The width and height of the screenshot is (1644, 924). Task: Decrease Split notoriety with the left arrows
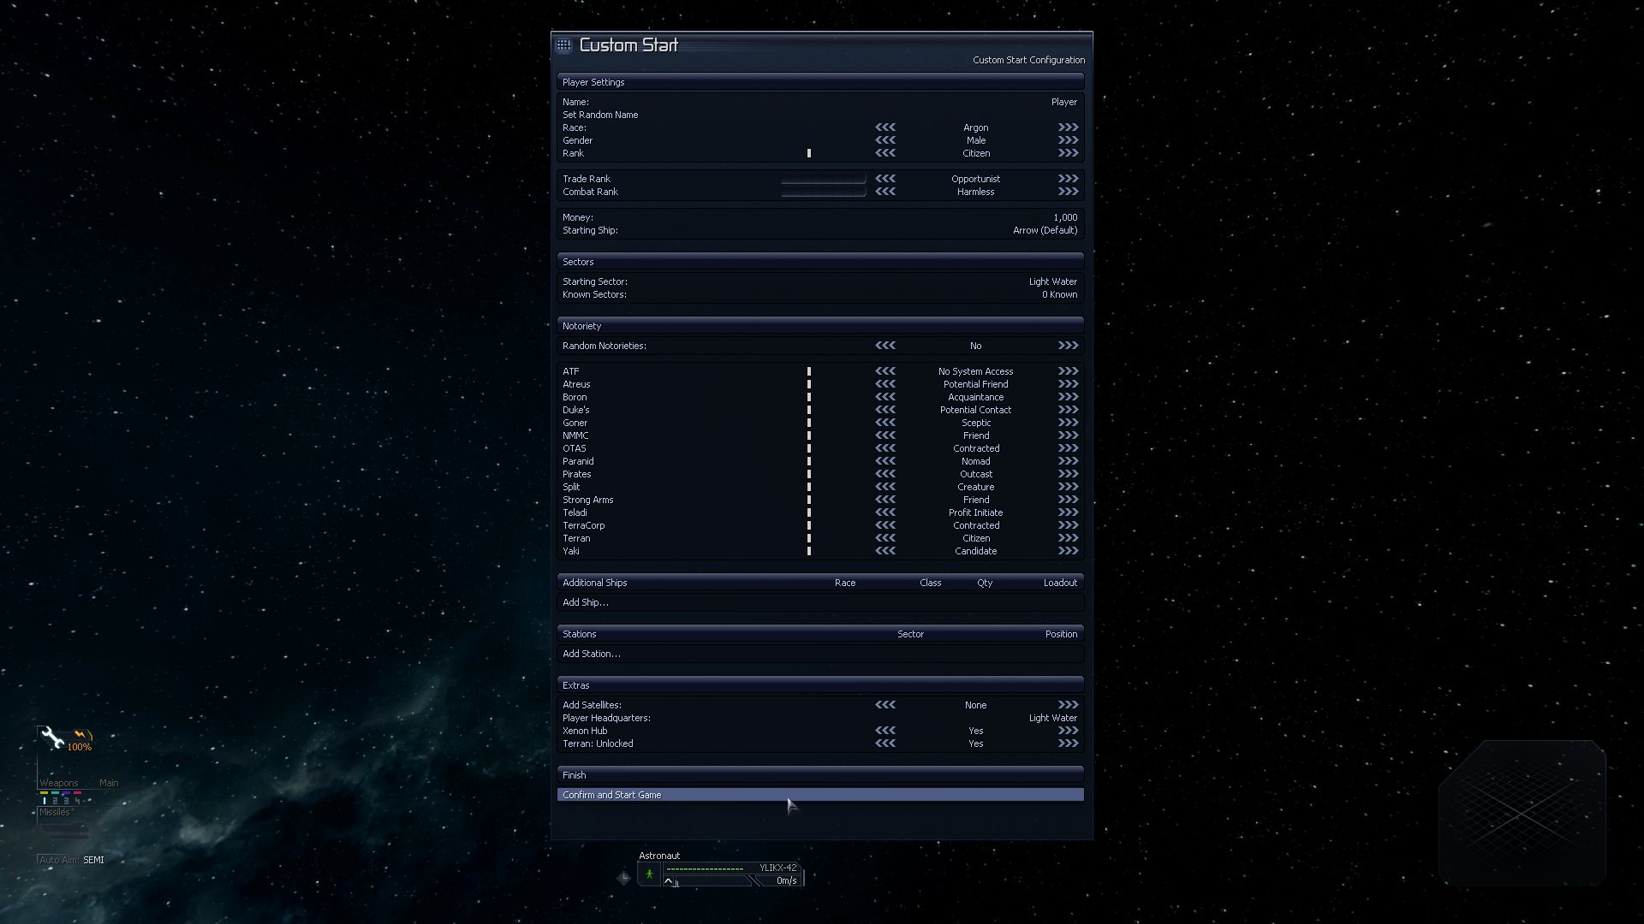click(x=885, y=487)
